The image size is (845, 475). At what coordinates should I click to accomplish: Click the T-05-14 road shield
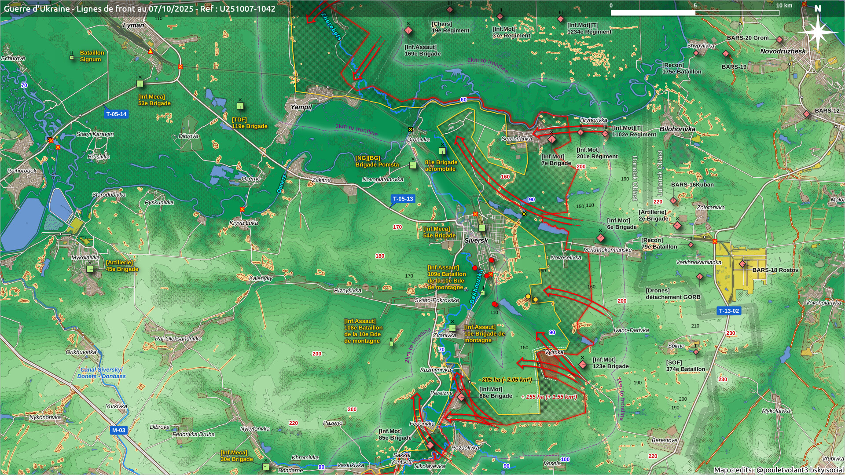coord(116,114)
